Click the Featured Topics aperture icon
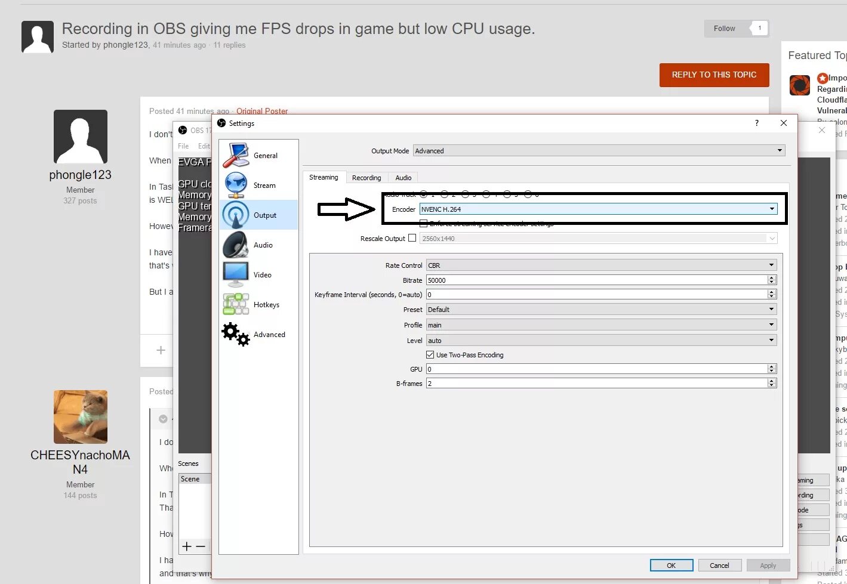The image size is (847, 584). click(800, 85)
